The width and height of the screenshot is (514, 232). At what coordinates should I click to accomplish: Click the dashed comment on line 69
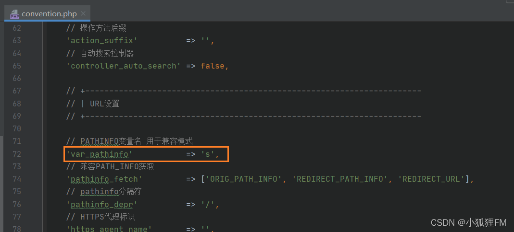click(x=244, y=116)
